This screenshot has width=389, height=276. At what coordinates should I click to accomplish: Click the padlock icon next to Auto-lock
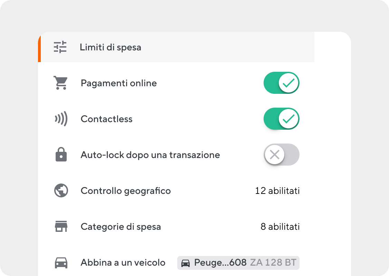click(60, 155)
